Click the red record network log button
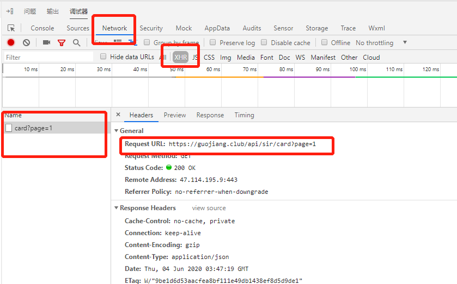Image resolution: width=457 pixels, height=284 pixels. (11, 42)
